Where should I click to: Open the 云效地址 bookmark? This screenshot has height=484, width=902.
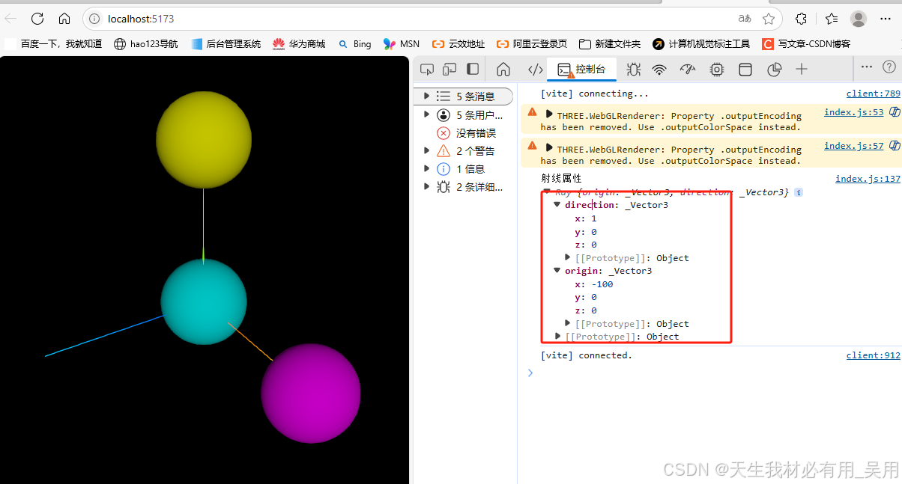pyautogui.click(x=458, y=44)
